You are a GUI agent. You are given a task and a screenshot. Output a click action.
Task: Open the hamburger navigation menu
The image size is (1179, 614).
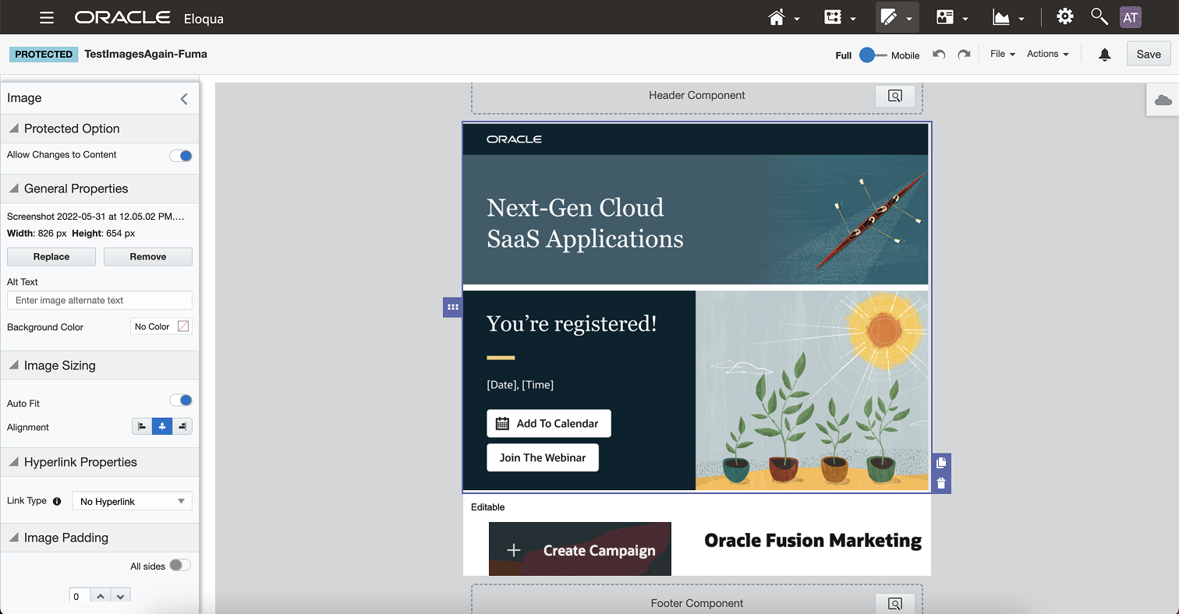click(47, 17)
